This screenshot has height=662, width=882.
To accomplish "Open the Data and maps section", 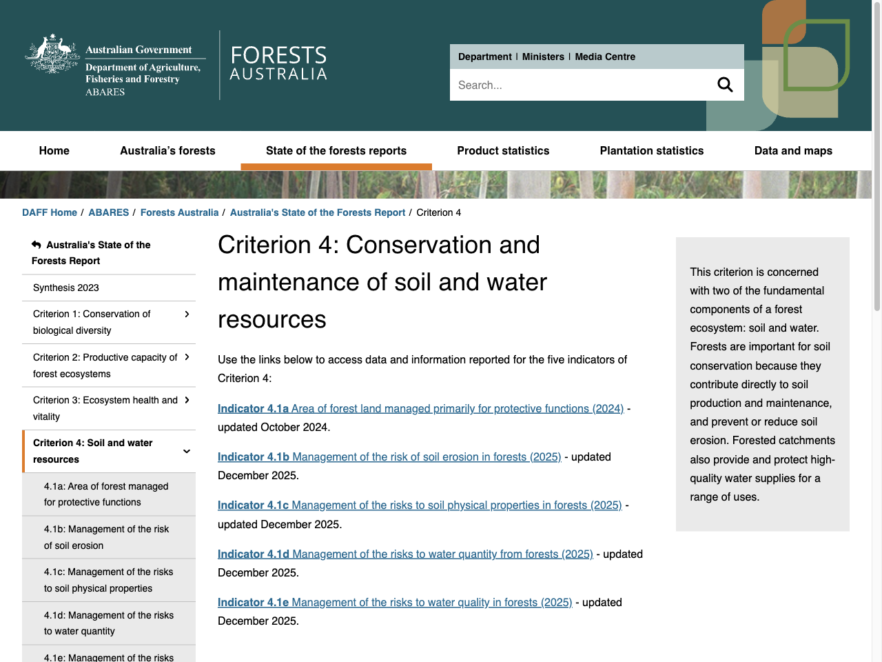I will click(x=793, y=150).
